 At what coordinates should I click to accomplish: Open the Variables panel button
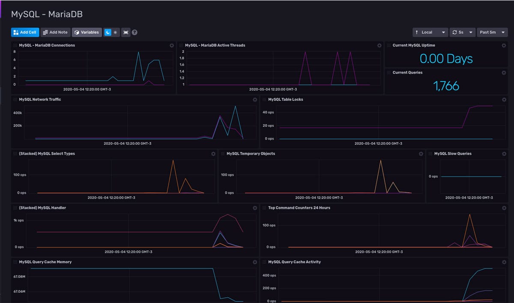tap(87, 32)
